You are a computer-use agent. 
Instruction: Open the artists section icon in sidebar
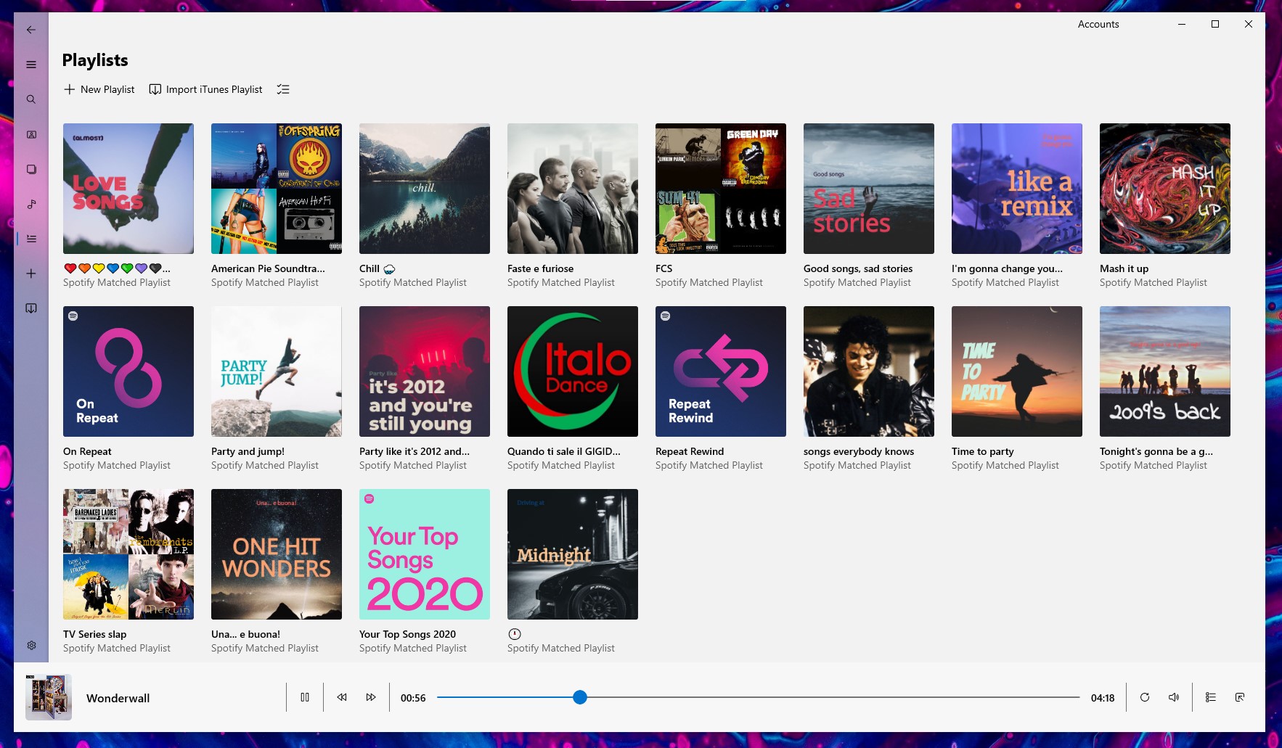[31, 134]
